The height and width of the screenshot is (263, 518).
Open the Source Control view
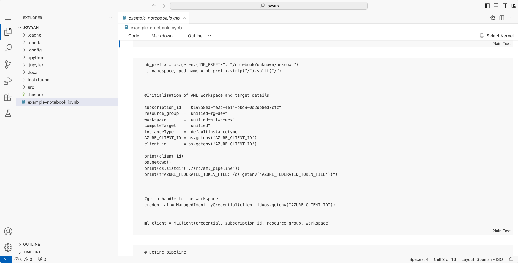8,64
